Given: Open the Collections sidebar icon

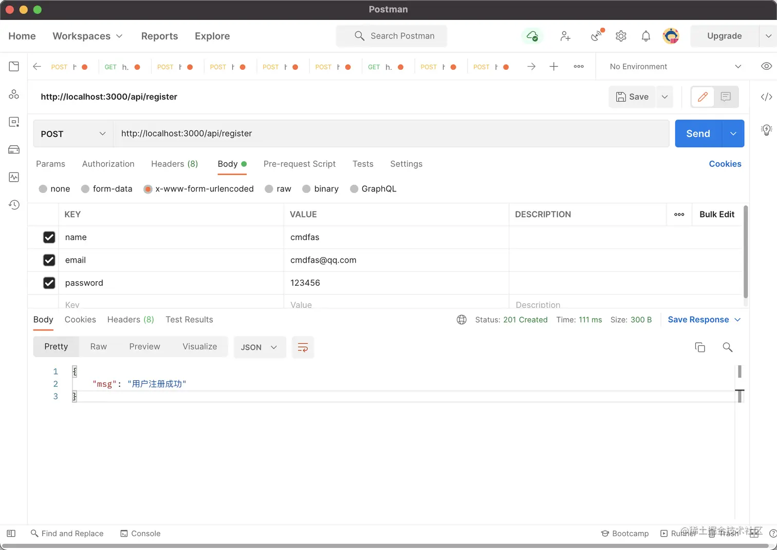Looking at the screenshot, I should tap(14, 67).
